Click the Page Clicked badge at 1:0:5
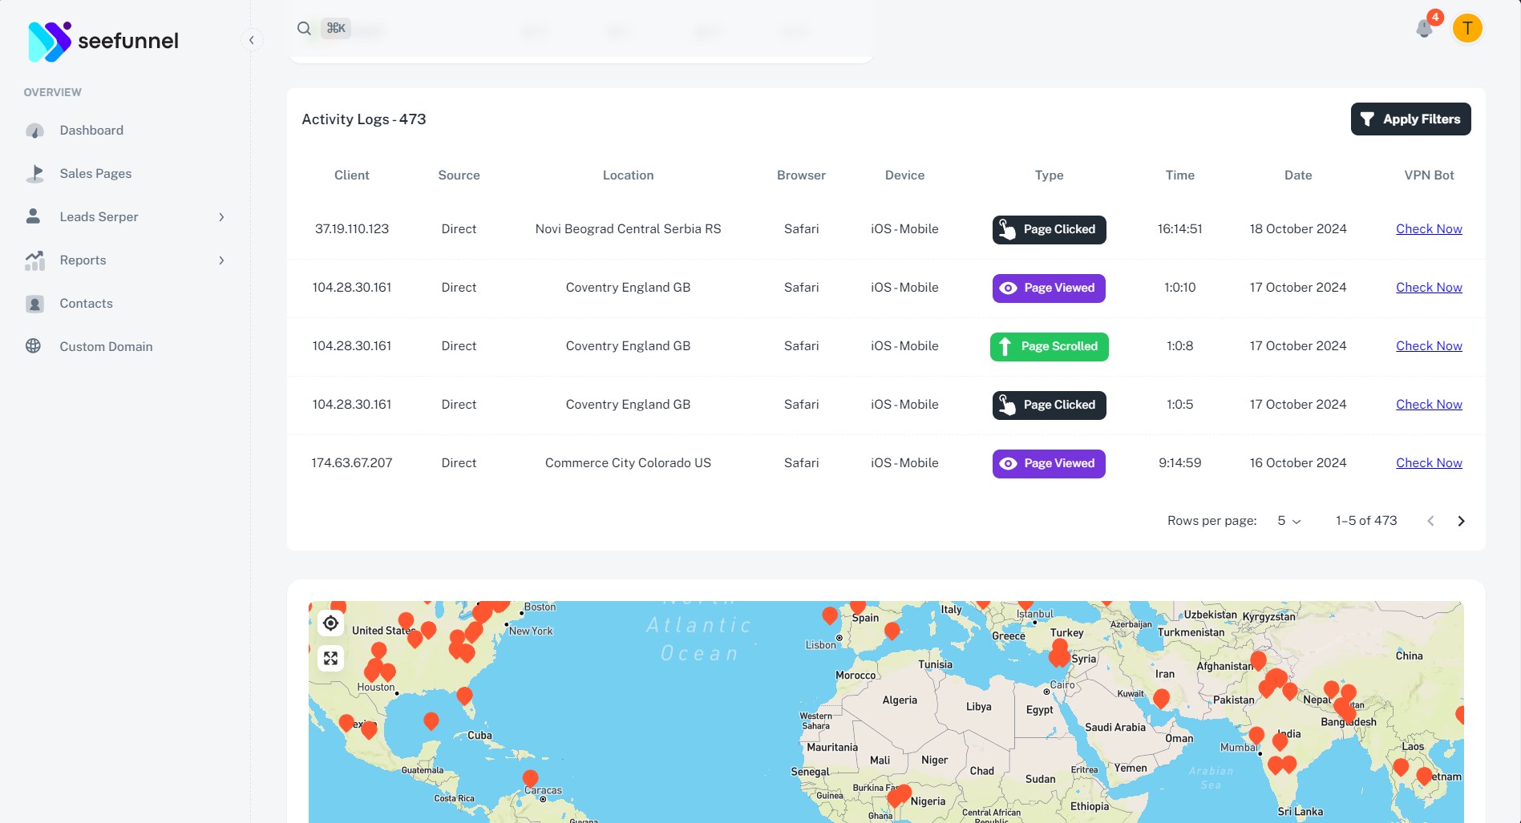Screen dimensions: 1521x823 coord(1049,405)
